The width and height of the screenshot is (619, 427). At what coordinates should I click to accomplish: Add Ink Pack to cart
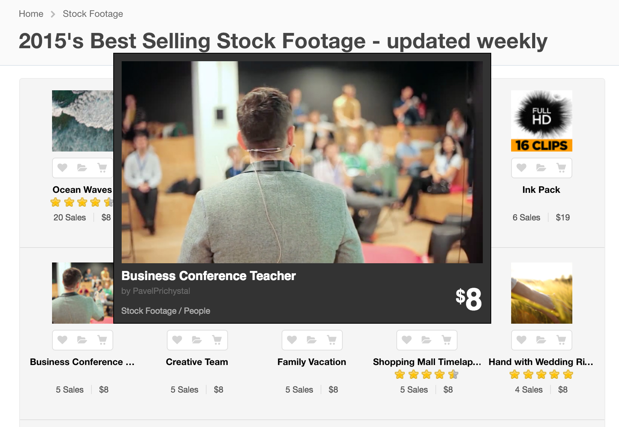[x=561, y=168]
